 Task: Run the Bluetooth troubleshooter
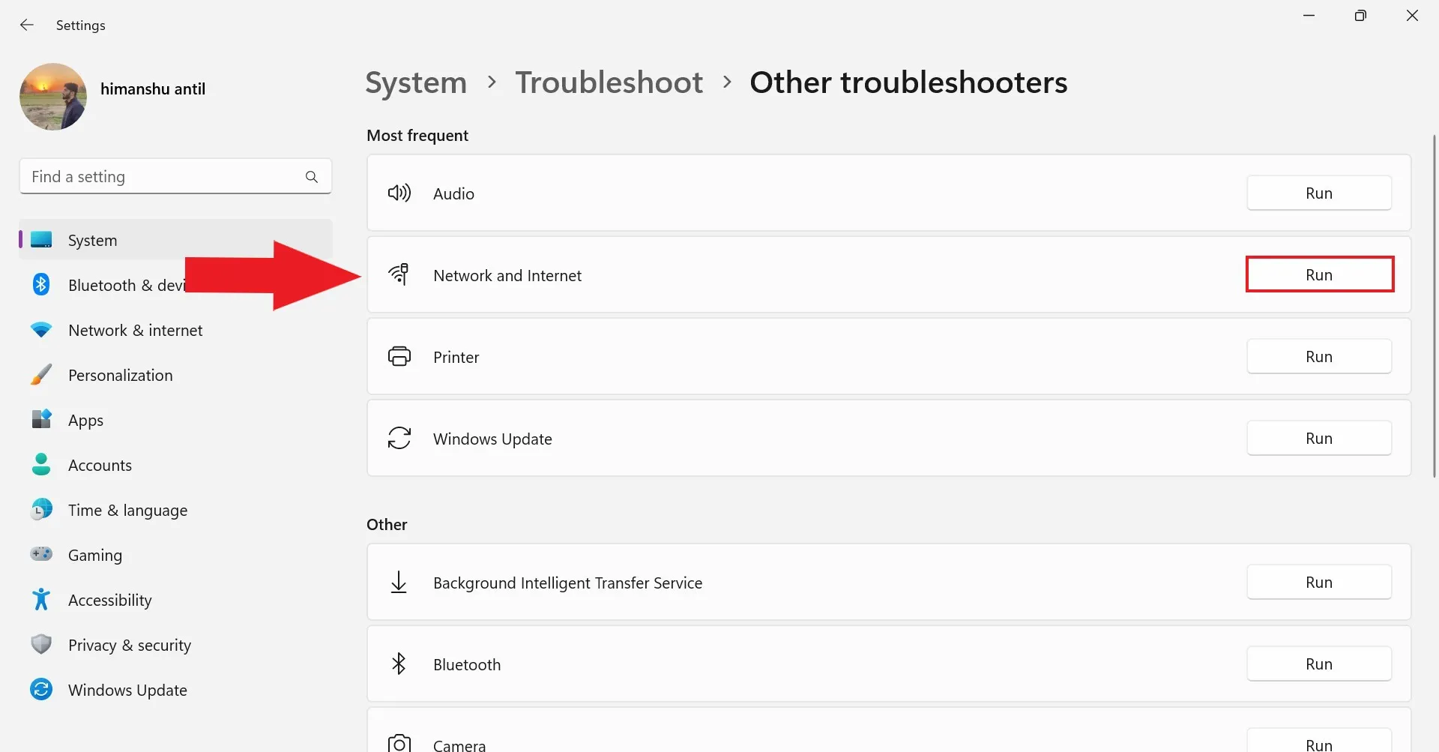(1319, 664)
